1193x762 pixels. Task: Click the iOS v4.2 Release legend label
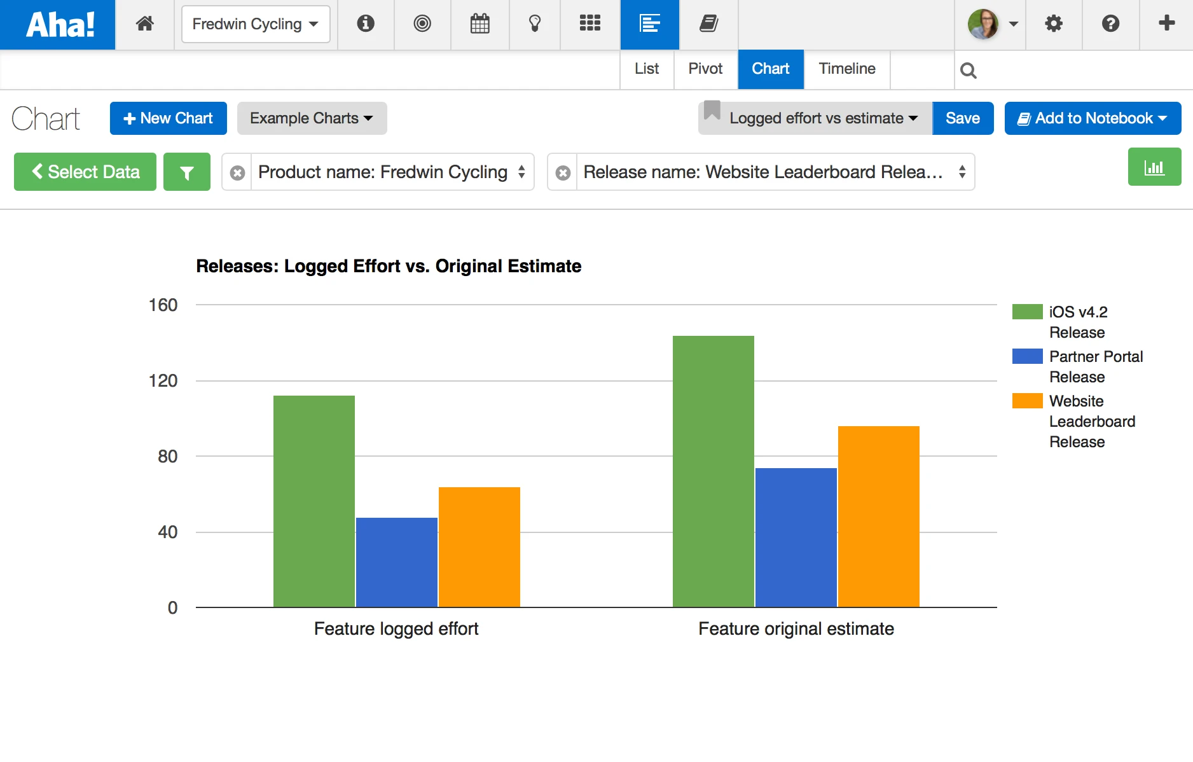pyautogui.click(x=1079, y=322)
